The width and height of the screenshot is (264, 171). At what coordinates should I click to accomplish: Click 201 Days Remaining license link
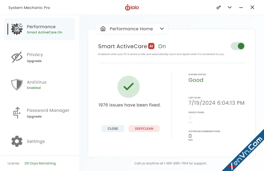(40, 163)
